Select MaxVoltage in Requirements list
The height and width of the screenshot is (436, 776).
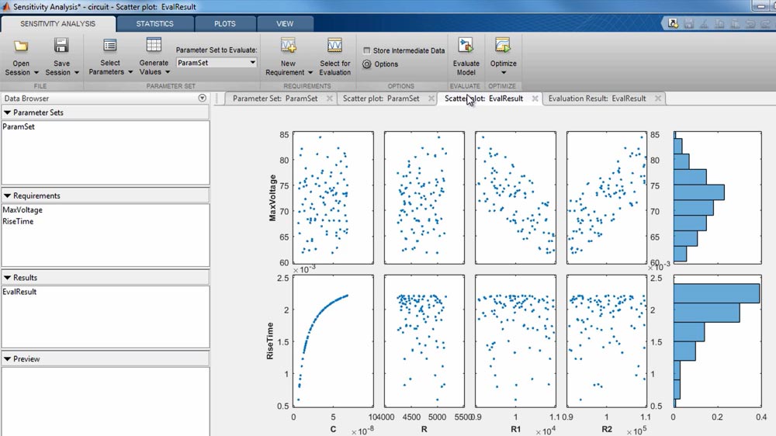tap(23, 210)
